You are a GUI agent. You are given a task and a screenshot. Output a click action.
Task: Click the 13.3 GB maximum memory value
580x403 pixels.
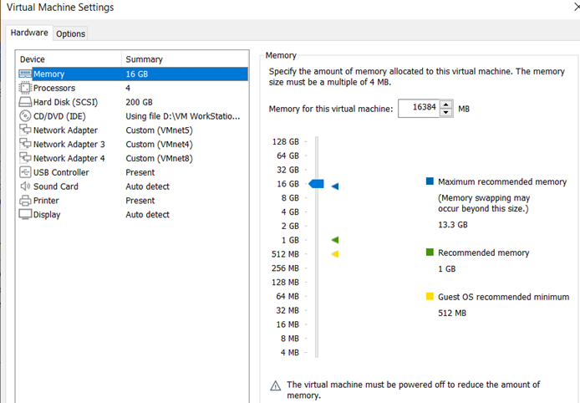[453, 225]
